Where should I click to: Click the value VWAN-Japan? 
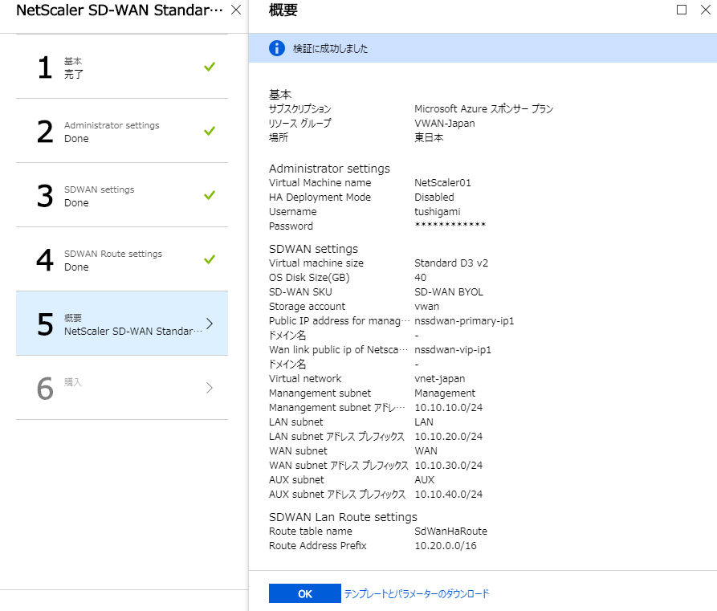(x=445, y=123)
